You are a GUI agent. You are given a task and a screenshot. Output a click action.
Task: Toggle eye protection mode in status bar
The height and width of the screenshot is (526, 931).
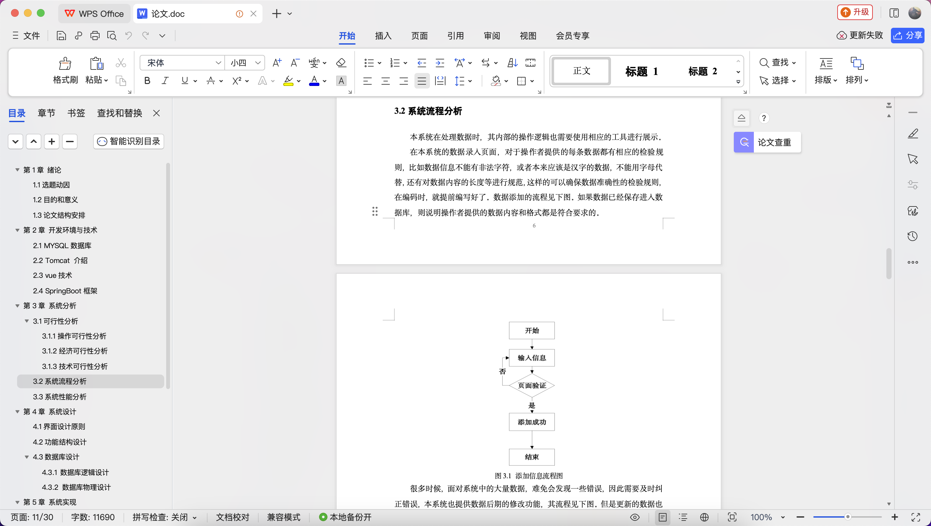click(635, 517)
